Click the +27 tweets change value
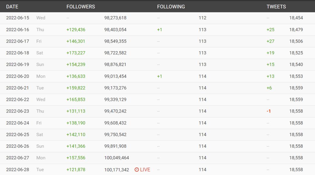 (270, 41)
